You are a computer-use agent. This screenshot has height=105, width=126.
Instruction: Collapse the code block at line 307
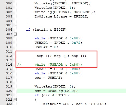(x=15, y=34)
